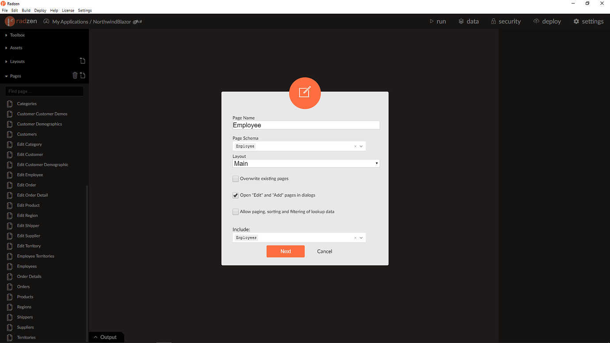
Task: Enable paging, sorting and filtering of lookup data
Action: click(236, 212)
